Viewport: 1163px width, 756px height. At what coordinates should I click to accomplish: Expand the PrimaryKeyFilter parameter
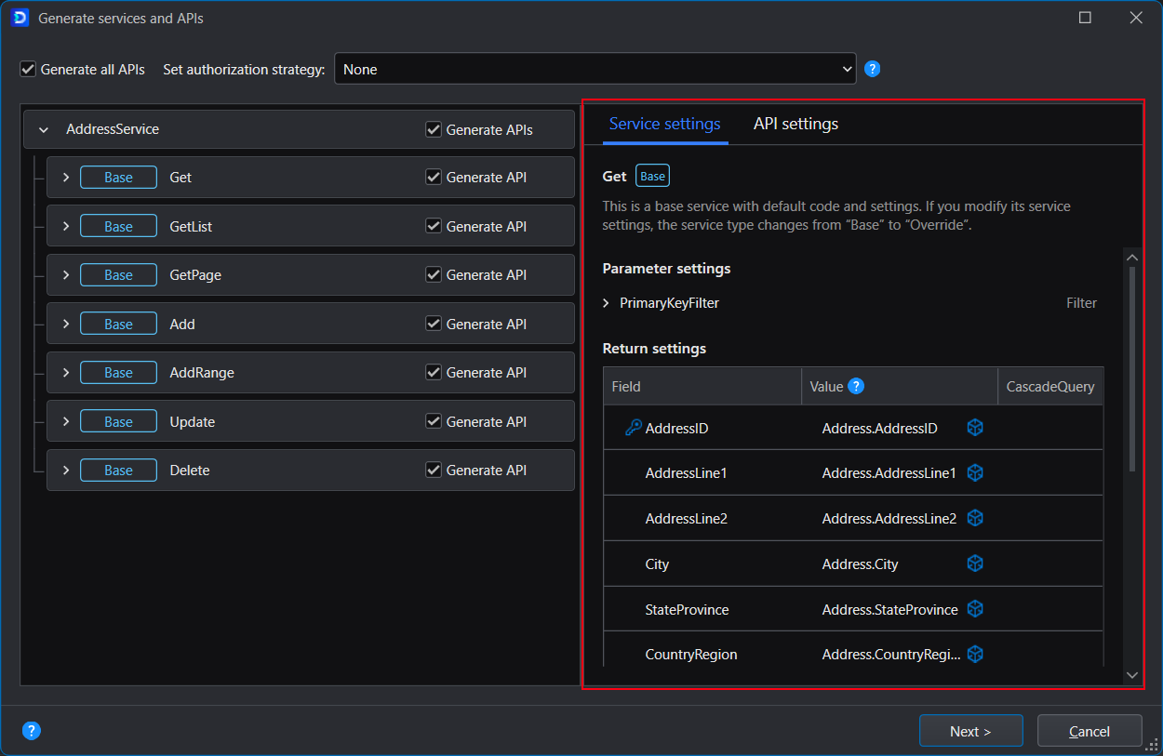(x=607, y=303)
